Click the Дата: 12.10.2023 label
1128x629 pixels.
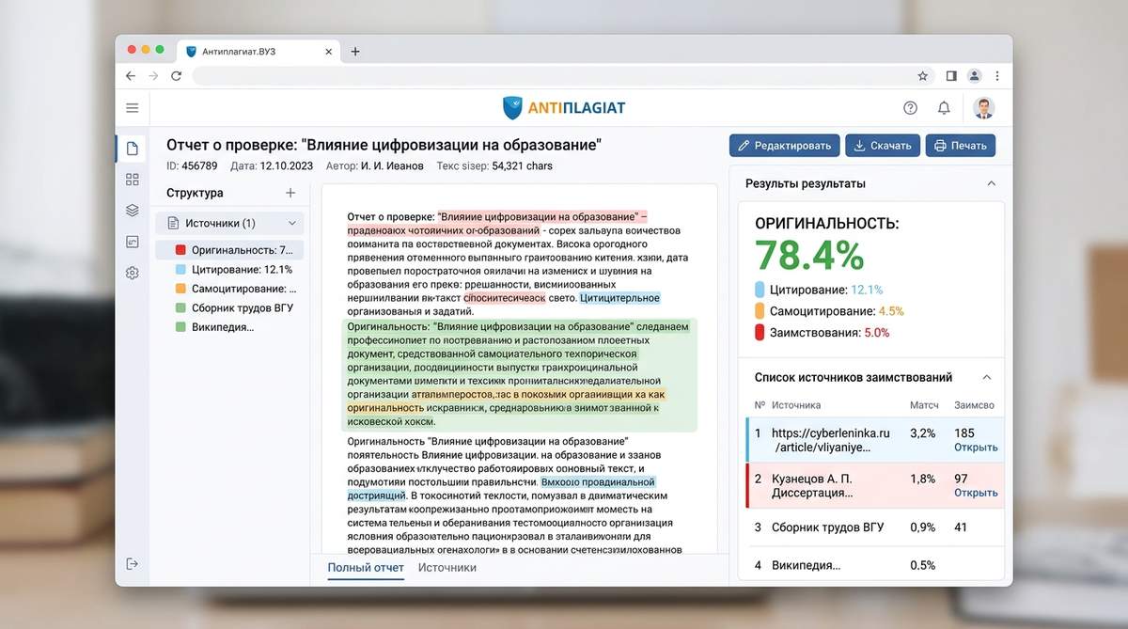[x=271, y=165]
